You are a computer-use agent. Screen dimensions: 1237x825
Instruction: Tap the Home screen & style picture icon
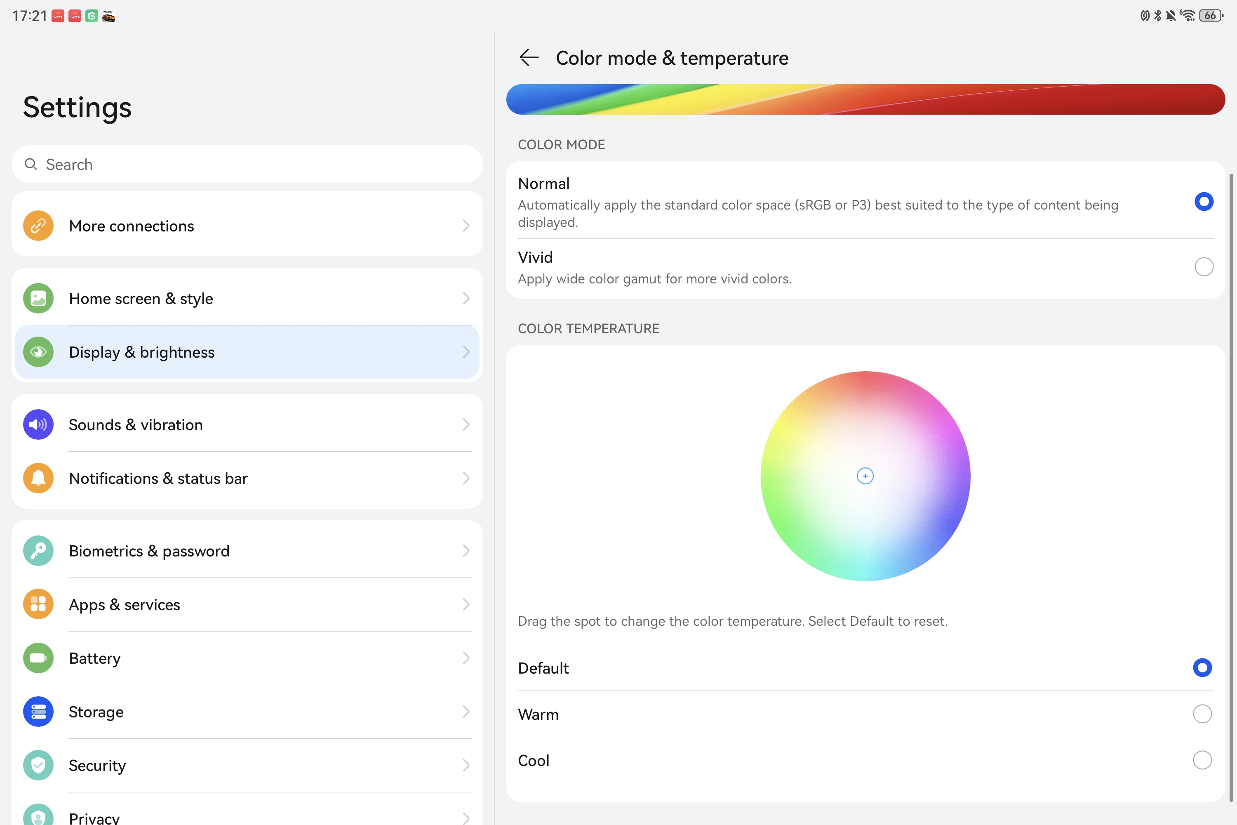pos(38,298)
